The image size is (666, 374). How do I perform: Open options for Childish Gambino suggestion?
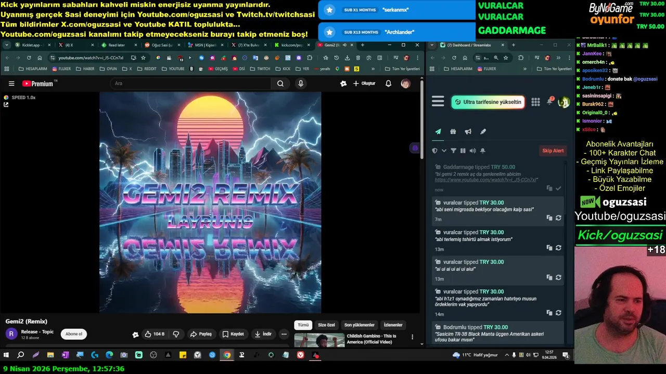point(413,337)
